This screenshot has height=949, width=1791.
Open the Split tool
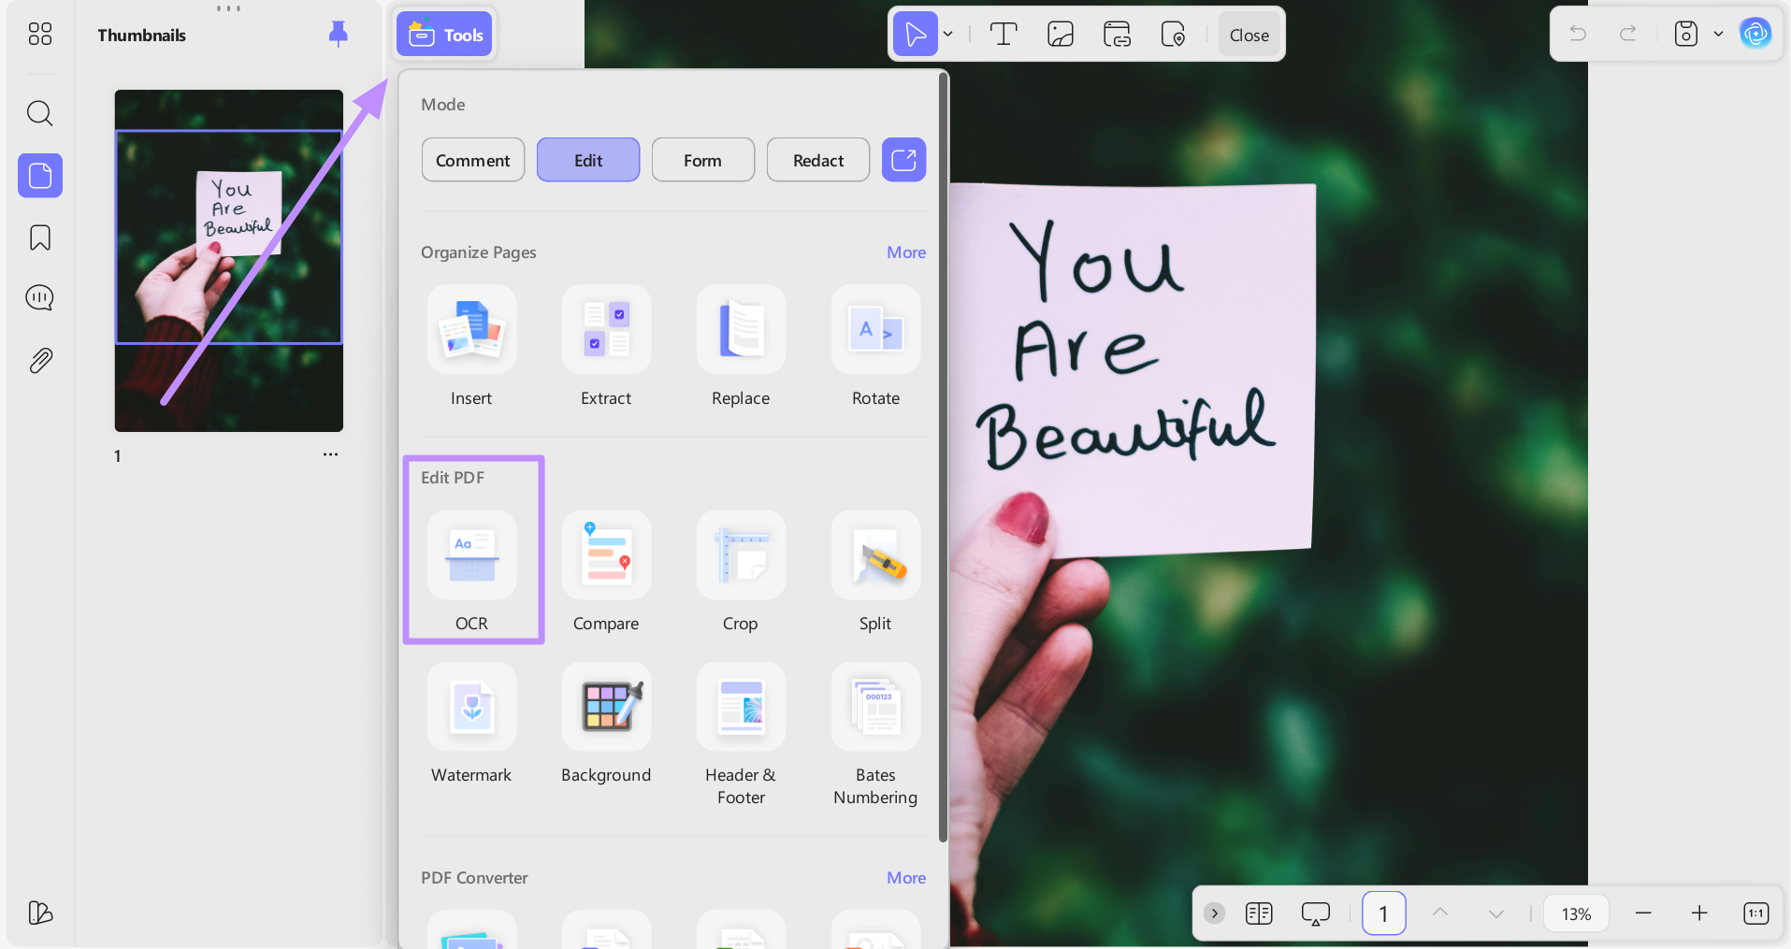[875, 572]
